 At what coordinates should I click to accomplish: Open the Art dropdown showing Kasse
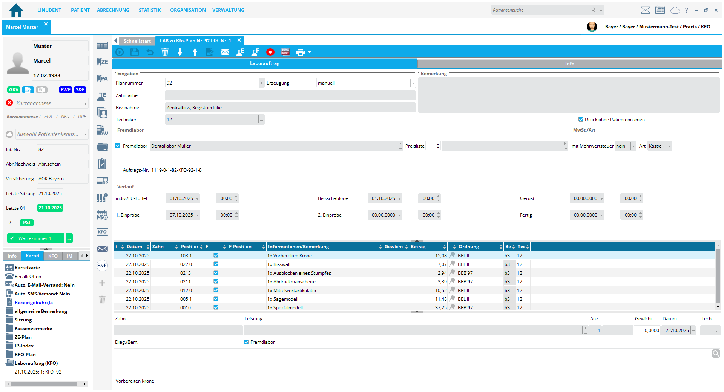[x=669, y=146]
